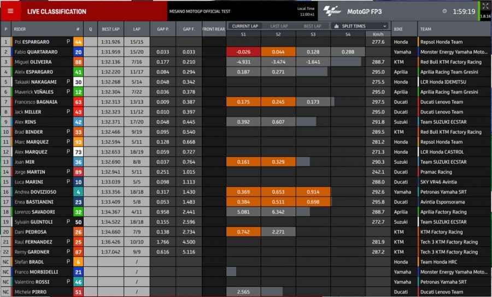
Task: Click rider number badge 30
Action: [x=78, y=82]
